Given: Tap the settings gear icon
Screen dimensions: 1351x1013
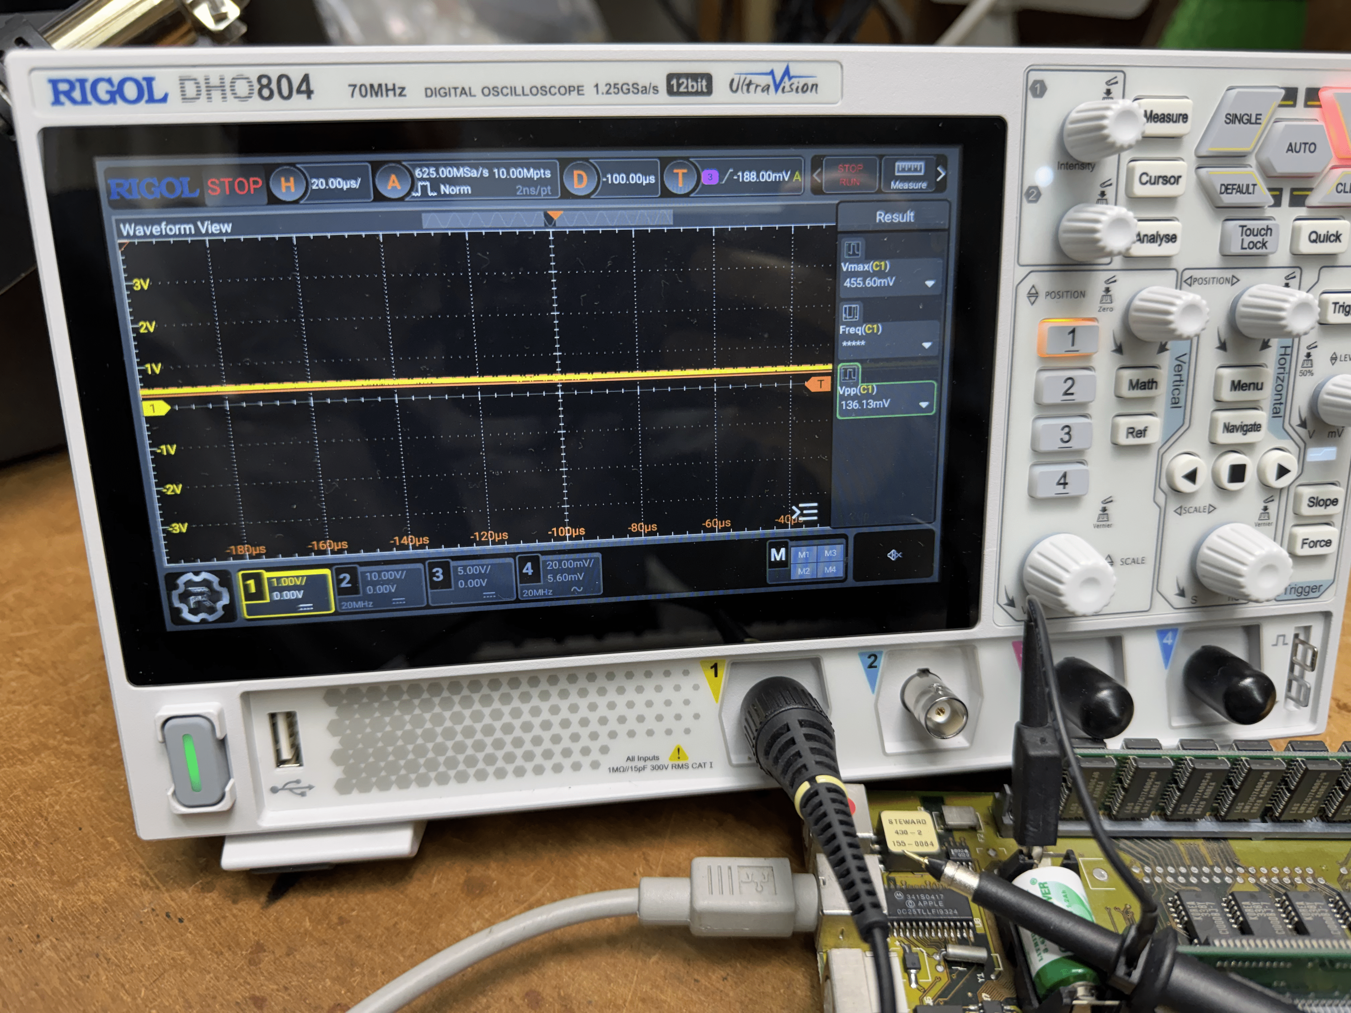Looking at the screenshot, I should click(200, 598).
